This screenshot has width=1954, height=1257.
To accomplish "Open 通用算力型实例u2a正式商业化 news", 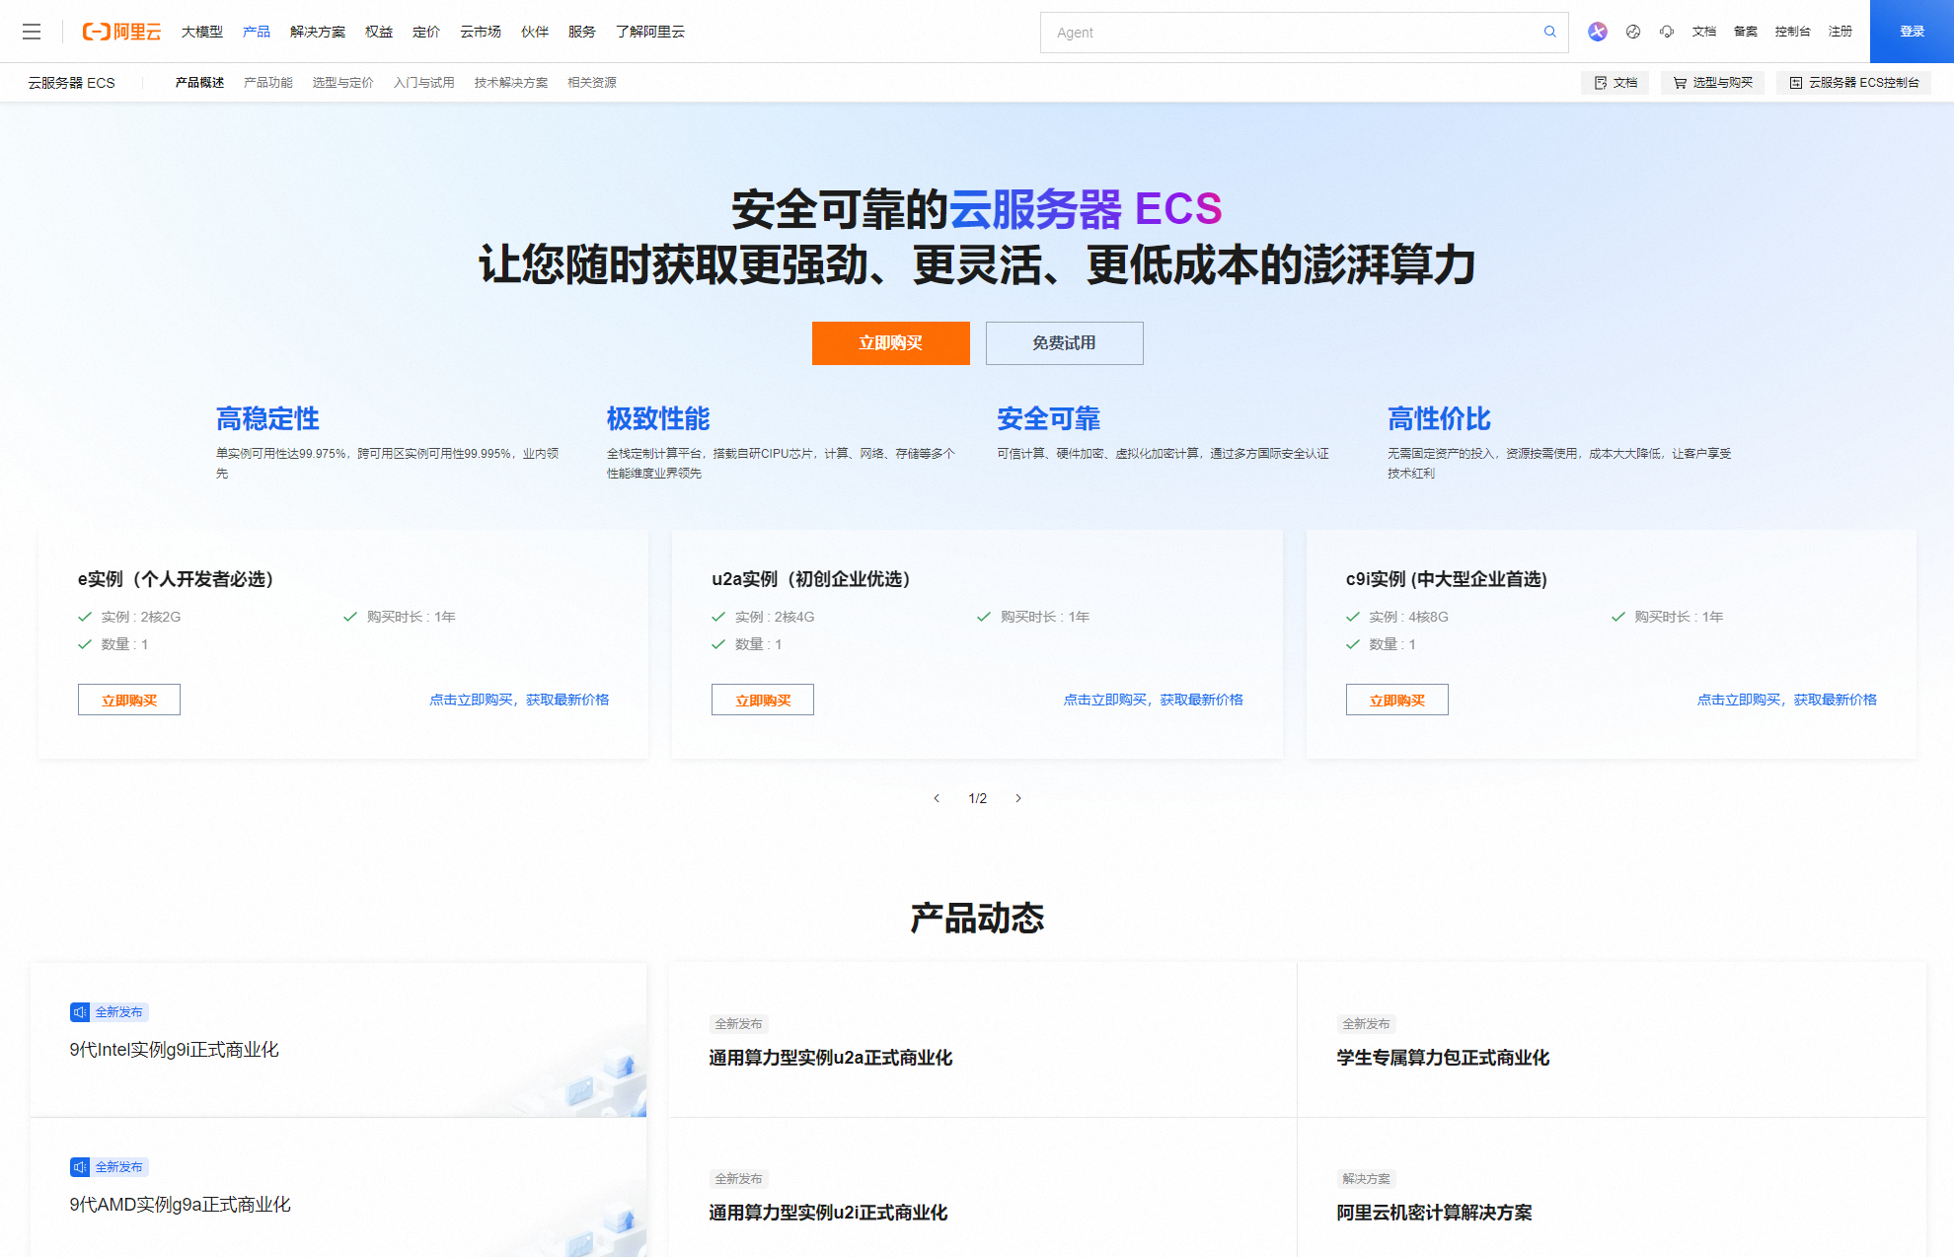I will pyautogui.click(x=831, y=1058).
